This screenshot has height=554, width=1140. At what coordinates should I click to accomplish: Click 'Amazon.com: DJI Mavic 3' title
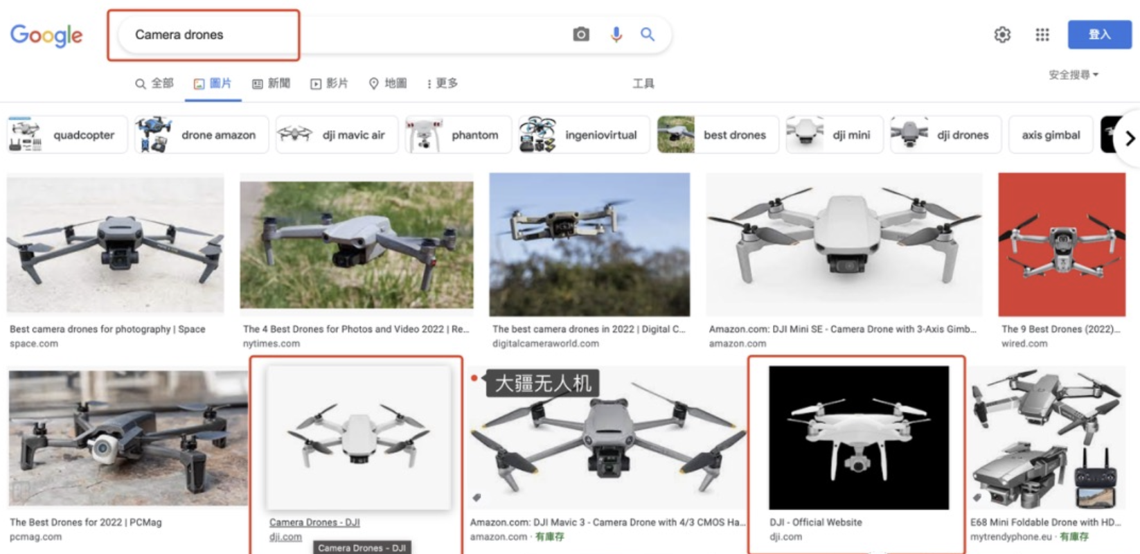[x=607, y=522]
